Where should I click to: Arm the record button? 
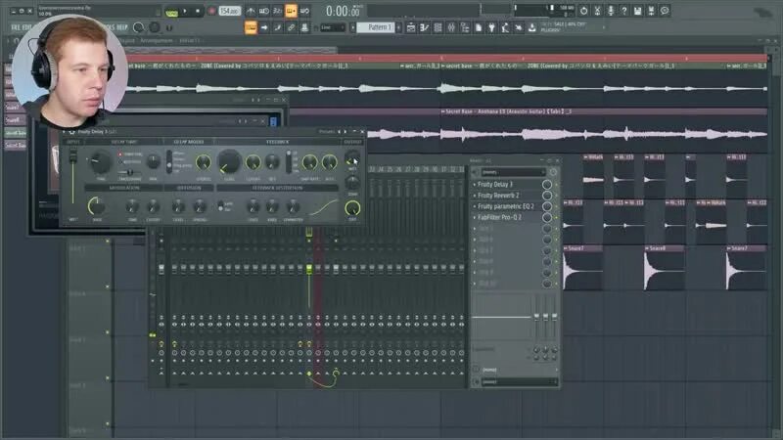coord(211,11)
